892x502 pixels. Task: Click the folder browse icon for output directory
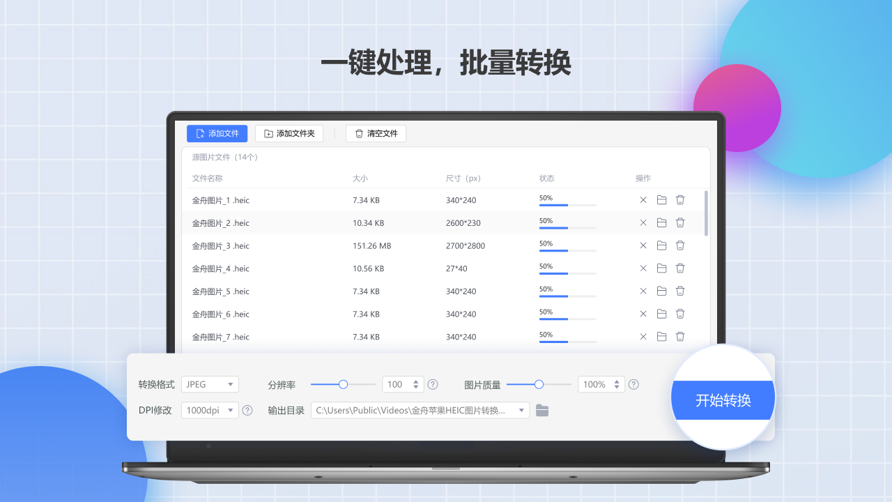coord(542,410)
